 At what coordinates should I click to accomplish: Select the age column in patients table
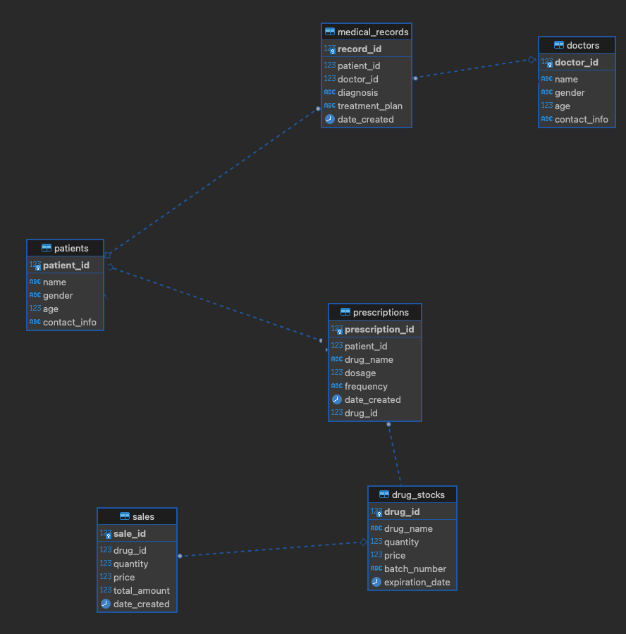[65, 309]
